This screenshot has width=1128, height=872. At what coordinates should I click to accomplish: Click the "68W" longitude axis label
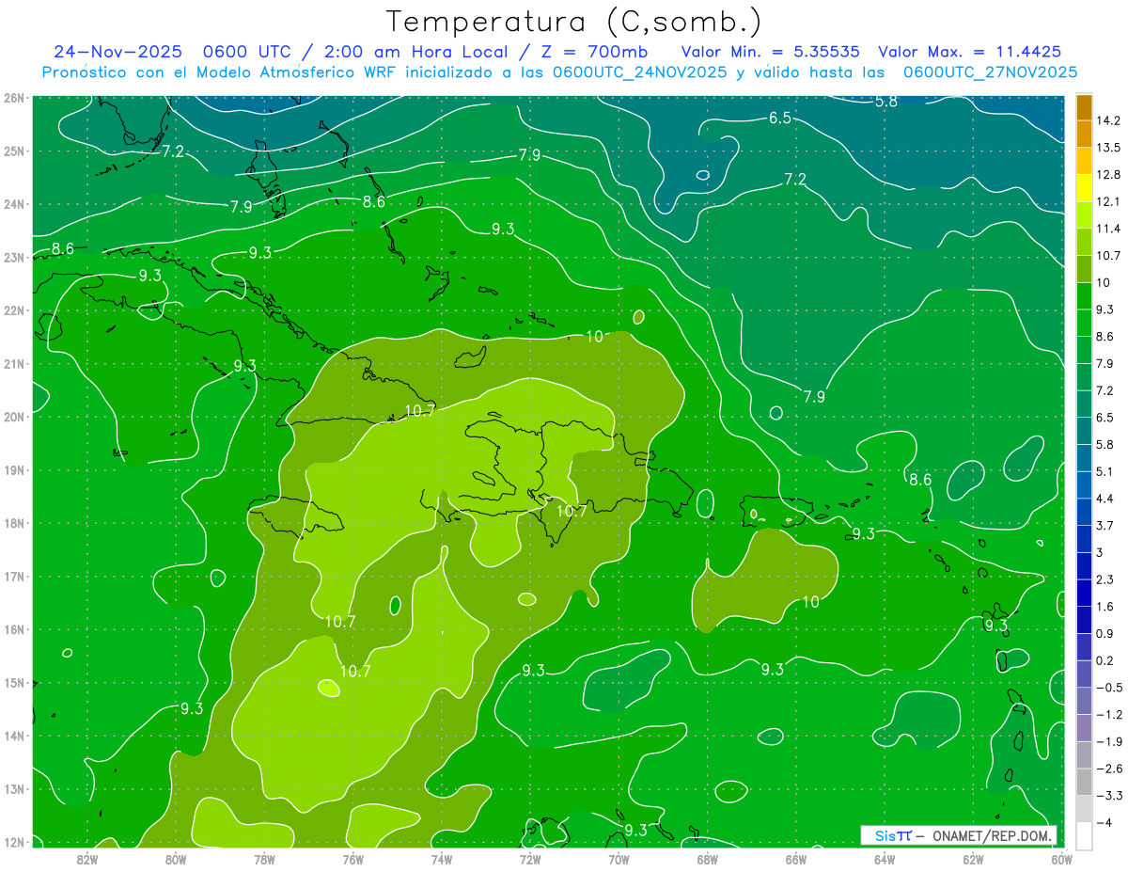pyautogui.click(x=707, y=859)
